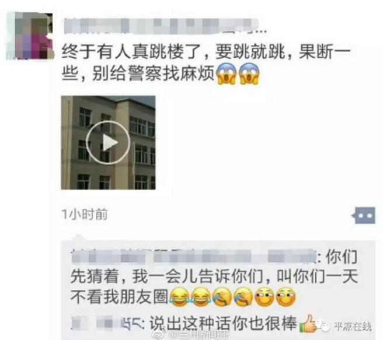387x340 pixels.
Task: Tap the second commenter's blurred name
Action: (x=106, y=323)
